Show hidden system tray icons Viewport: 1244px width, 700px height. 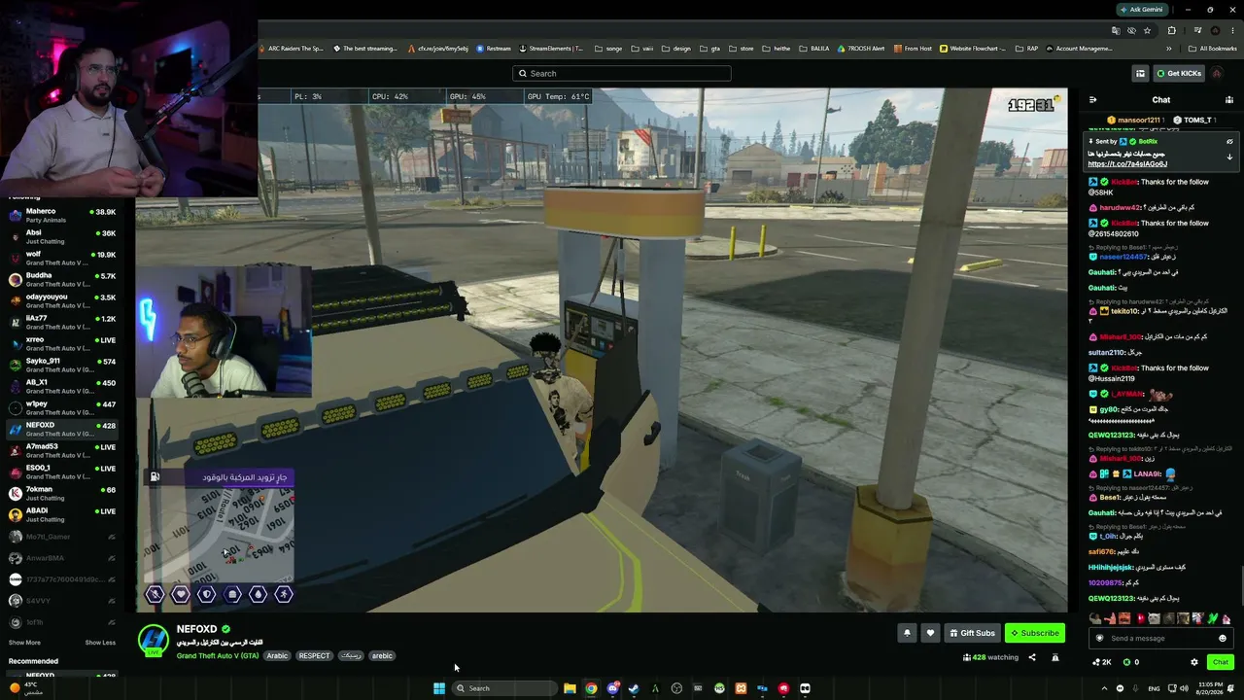point(1104,688)
